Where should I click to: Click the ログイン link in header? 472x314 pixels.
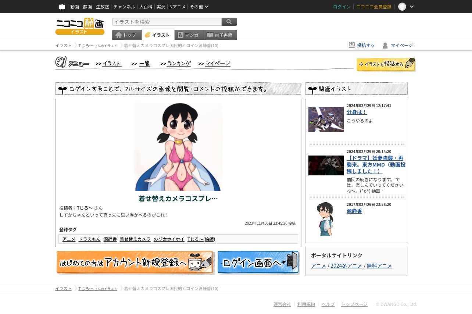[x=342, y=7]
